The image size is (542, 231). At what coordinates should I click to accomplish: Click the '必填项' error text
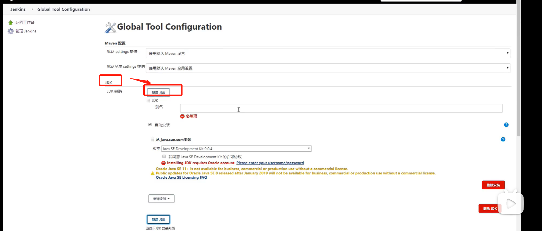pos(191,116)
